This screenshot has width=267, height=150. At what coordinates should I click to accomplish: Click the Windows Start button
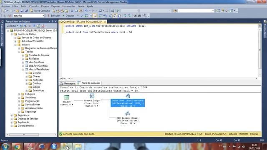[x=5, y=146]
